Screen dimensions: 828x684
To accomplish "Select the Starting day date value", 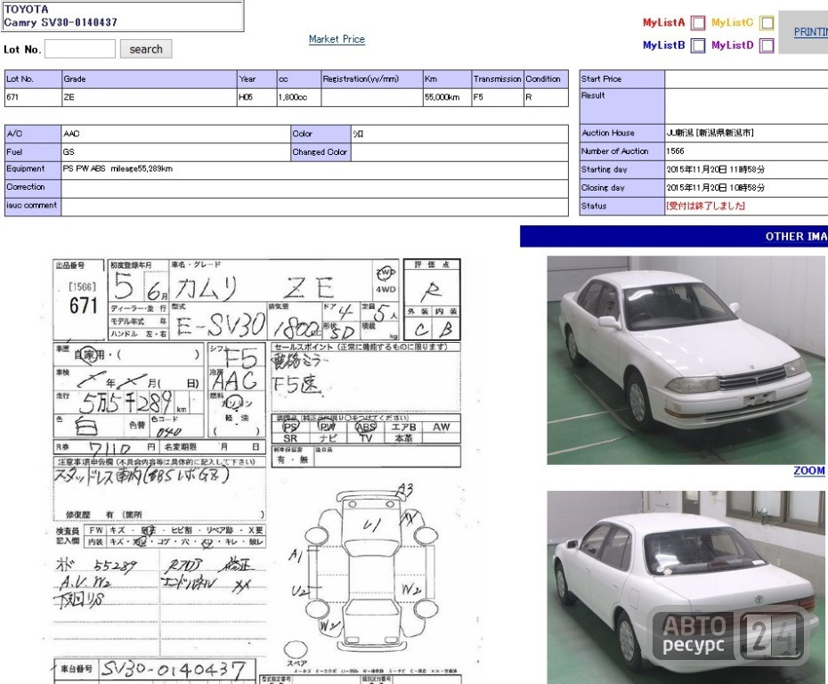I will click(x=715, y=169).
